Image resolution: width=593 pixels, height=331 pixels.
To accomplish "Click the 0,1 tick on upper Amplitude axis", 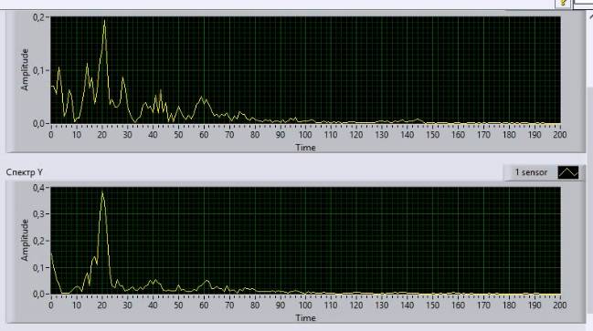I will 38,70.
